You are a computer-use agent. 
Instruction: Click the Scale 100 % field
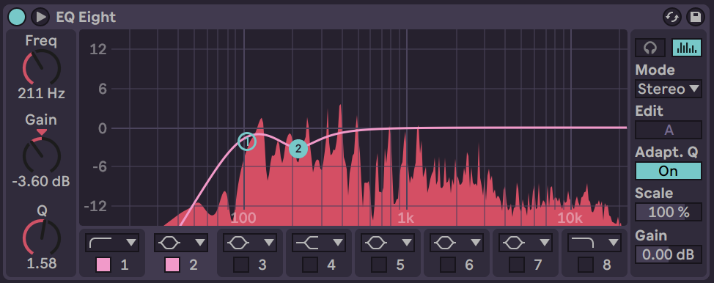pyautogui.click(x=669, y=212)
